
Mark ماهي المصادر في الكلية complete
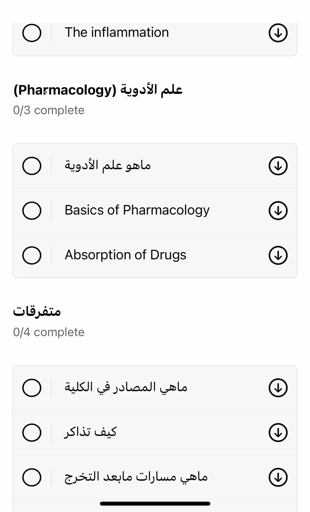pos(32,388)
